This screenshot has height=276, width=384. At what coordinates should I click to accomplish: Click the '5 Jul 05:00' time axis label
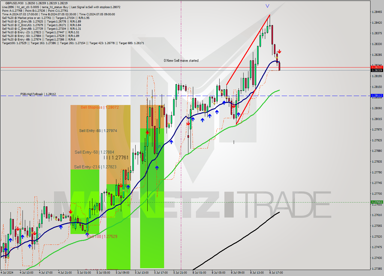tap(103, 273)
